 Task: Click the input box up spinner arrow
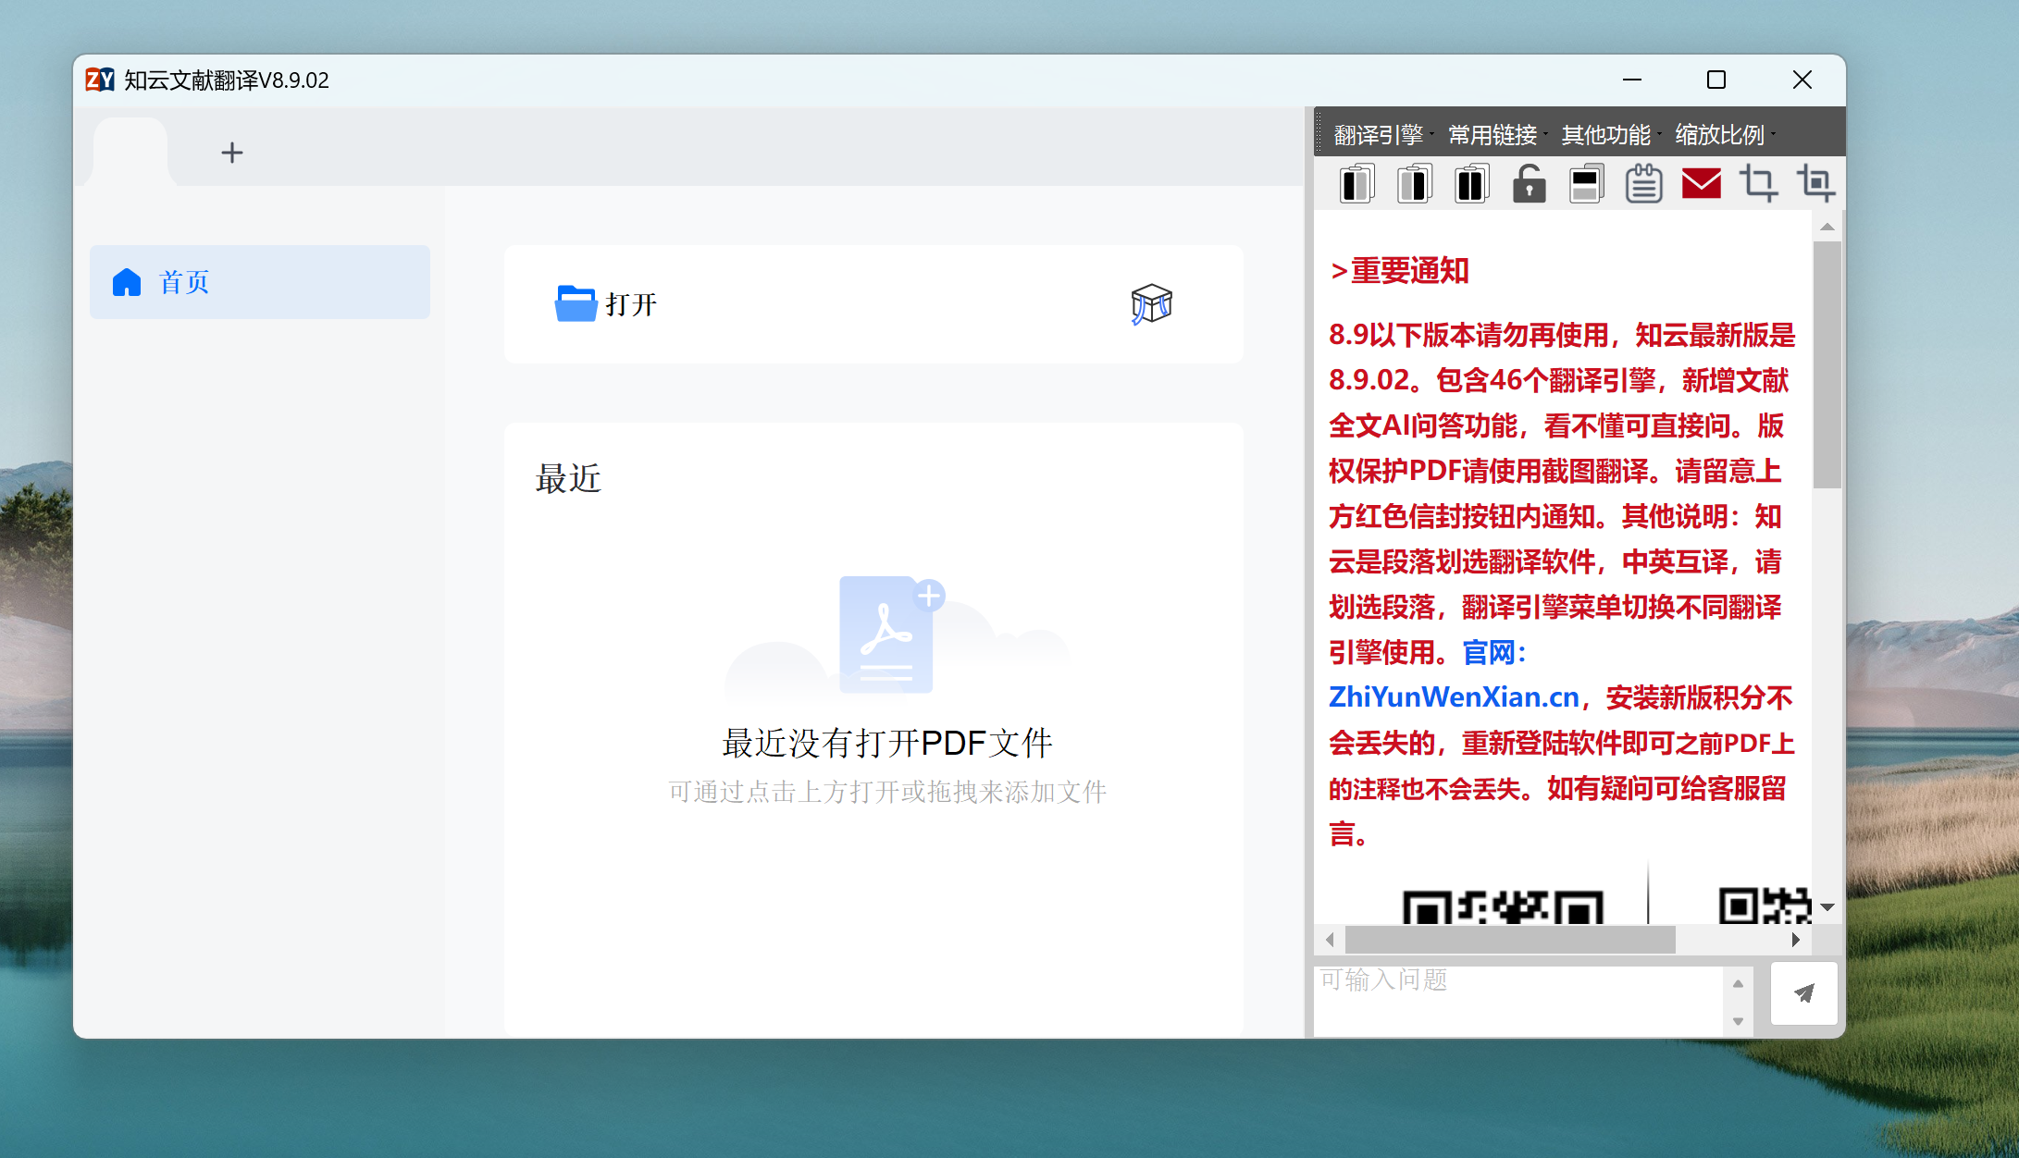point(1738,983)
